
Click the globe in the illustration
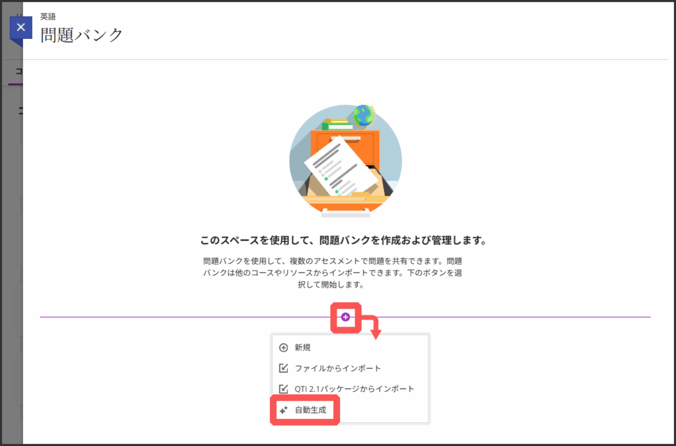[x=364, y=115]
